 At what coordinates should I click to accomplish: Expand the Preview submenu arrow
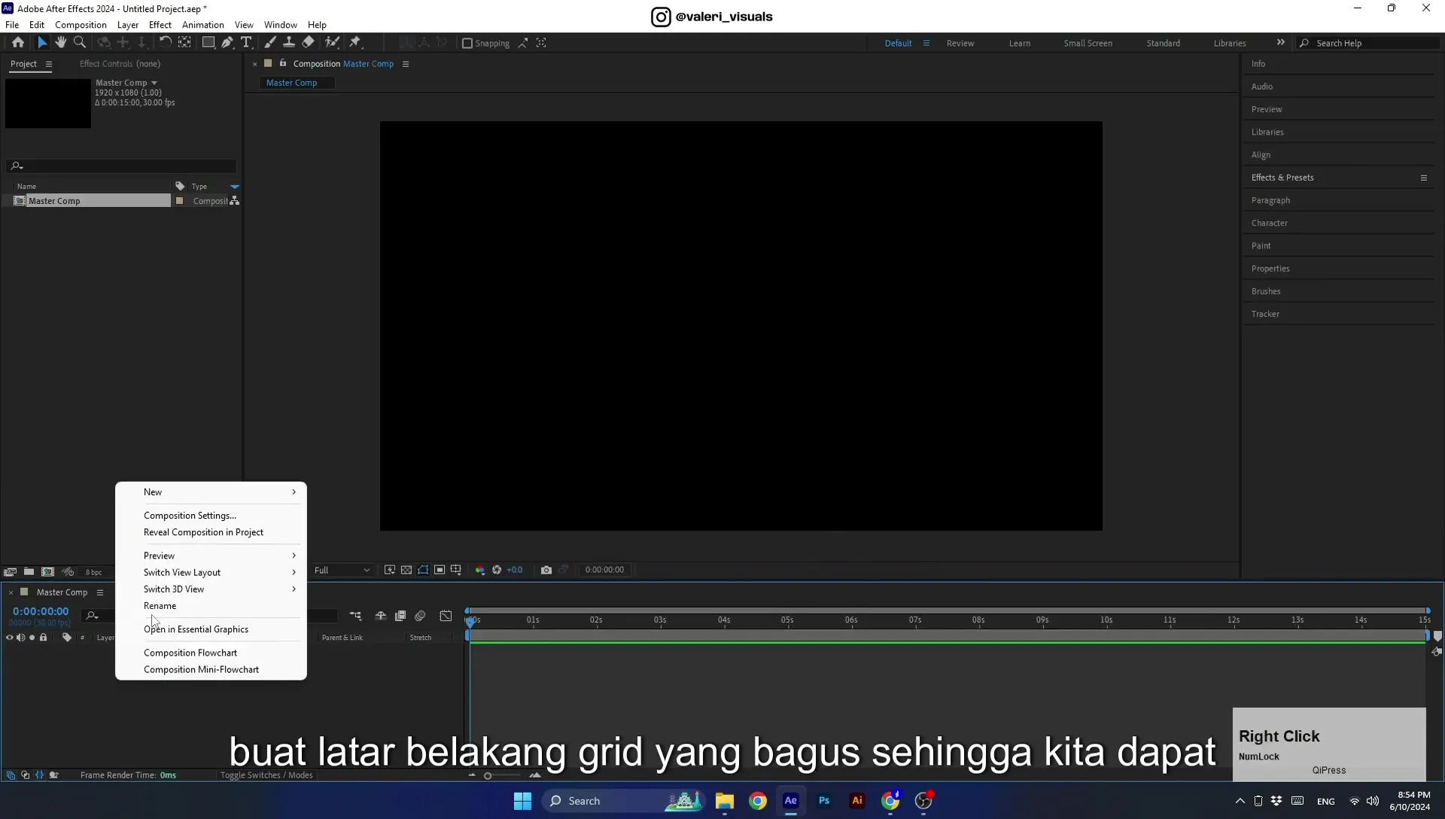[x=294, y=556]
